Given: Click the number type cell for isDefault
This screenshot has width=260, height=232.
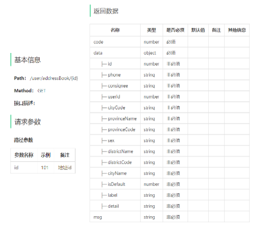Looking at the screenshot, I should tap(152, 185).
